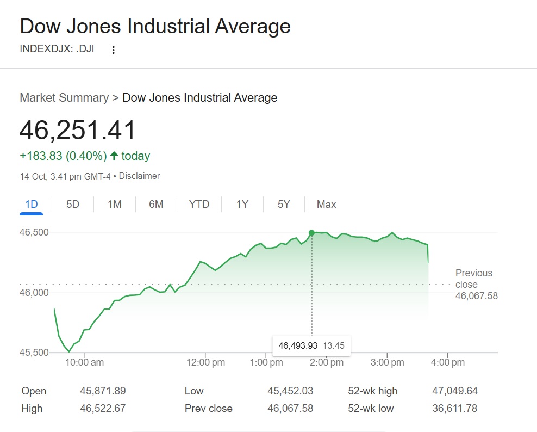Open the Market Summary breadcrumb link

64,97
